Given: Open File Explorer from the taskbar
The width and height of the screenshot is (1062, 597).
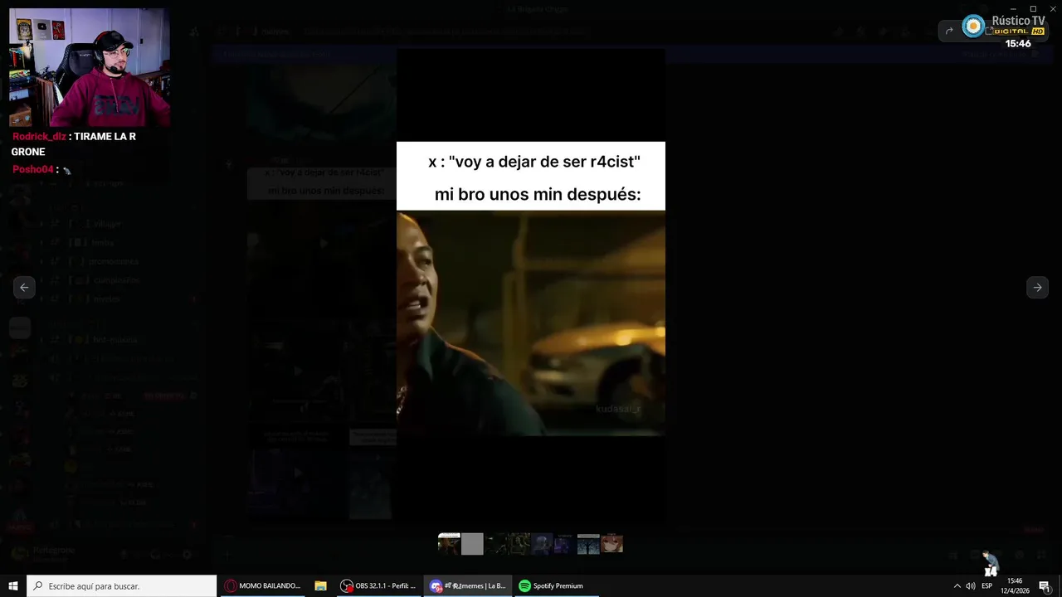Looking at the screenshot, I should click(x=320, y=585).
